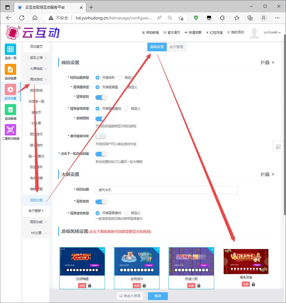Select 自定义 radio for 背景图类型
The height and width of the screenshot is (303, 286).
tap(123, 87)
